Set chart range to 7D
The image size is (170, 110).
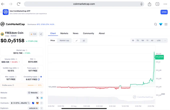click(x=137, y=40)
